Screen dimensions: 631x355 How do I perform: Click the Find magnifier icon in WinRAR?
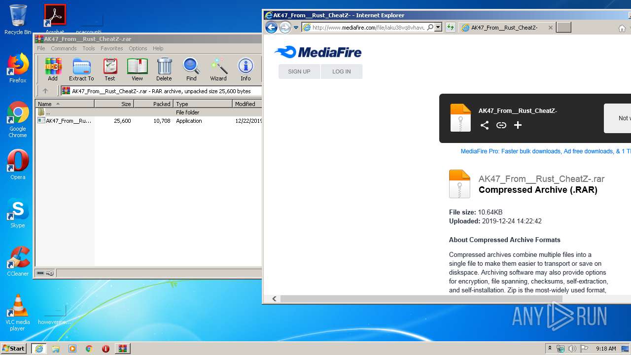point(191,69)
